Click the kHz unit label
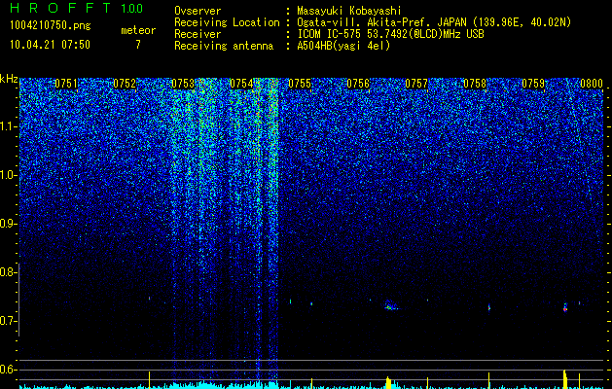 click(9, 79)
